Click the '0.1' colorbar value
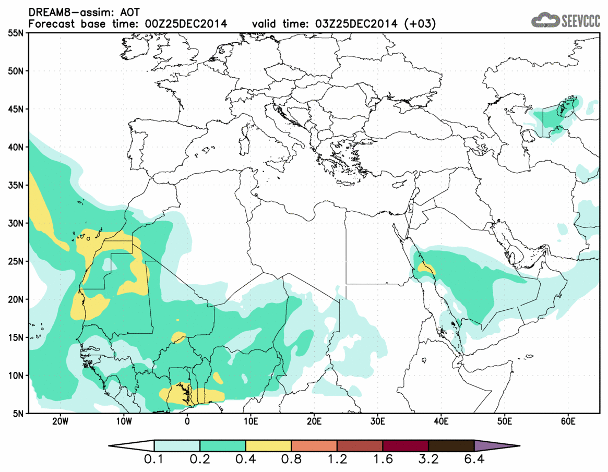Screen dimensions: 608x472 click(x=153, y=459)
